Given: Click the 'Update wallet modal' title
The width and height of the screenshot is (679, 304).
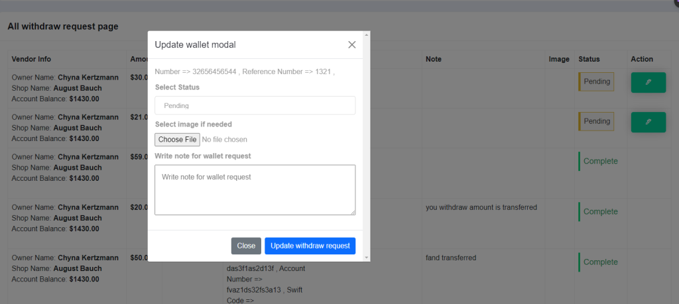Looking at the screenshot, I should (x=196, y=44).
